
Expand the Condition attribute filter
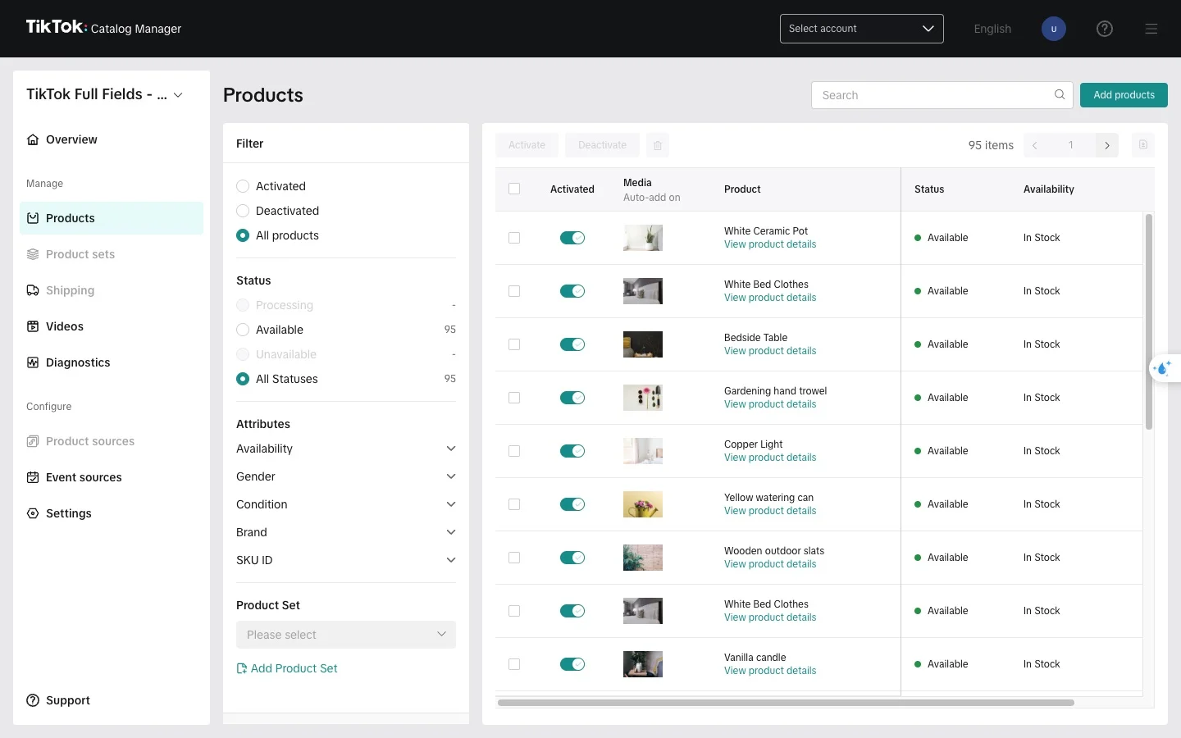[x=346, y=504]
